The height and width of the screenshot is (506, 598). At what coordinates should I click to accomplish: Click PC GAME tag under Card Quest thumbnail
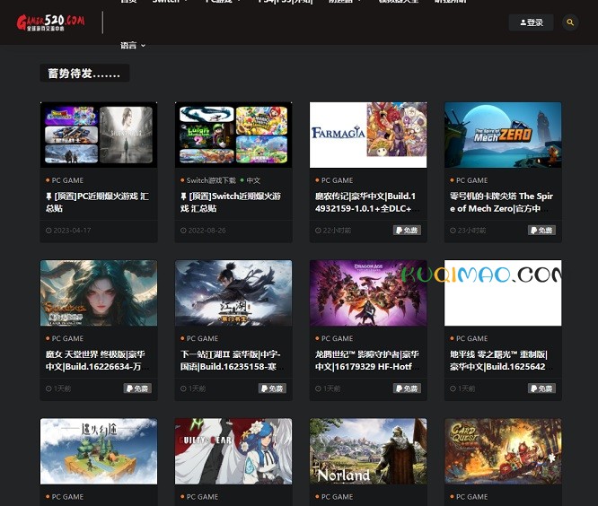click(469, 497)
